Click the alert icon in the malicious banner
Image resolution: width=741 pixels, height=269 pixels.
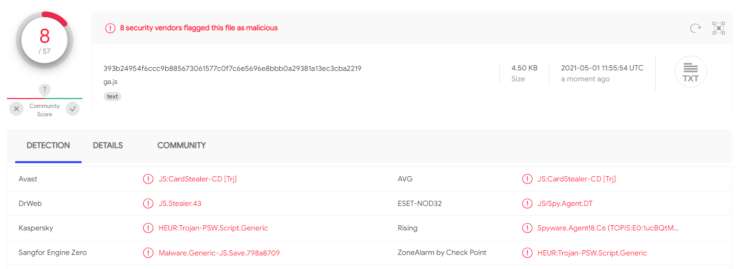tap(110, 28)
